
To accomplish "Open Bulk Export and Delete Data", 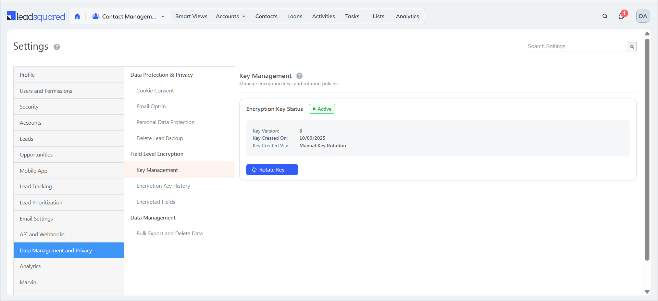I will (170, 234).
